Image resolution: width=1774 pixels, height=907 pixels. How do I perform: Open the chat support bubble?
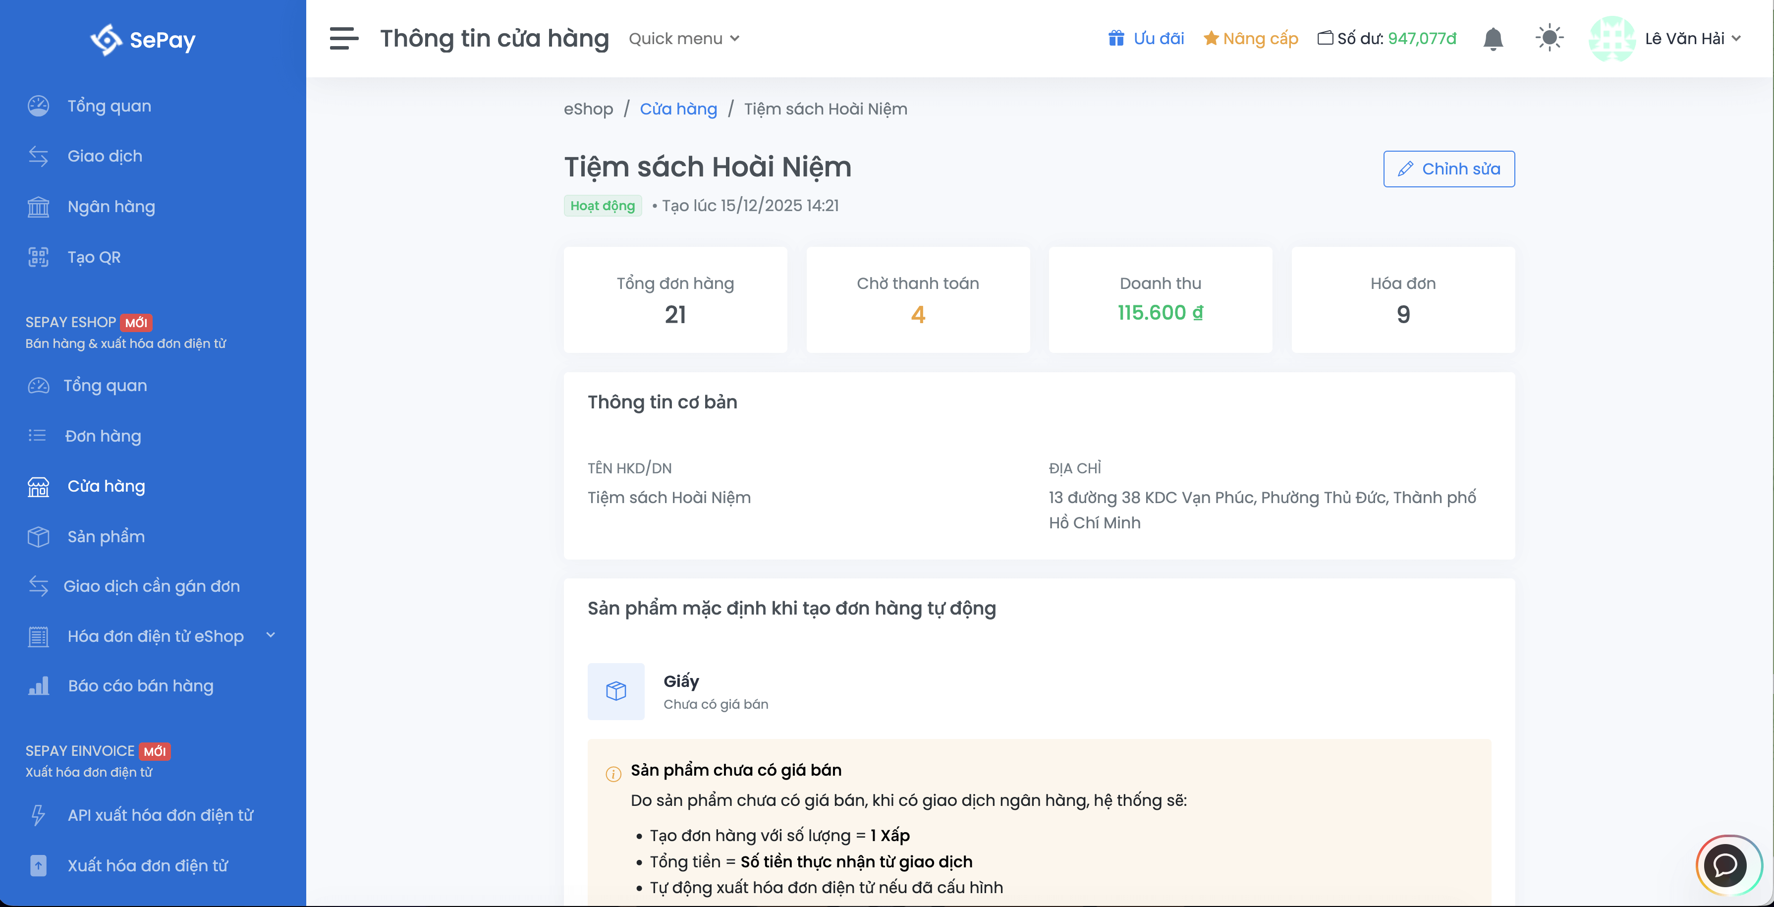pyautogui.click(x=1725, y=864)
